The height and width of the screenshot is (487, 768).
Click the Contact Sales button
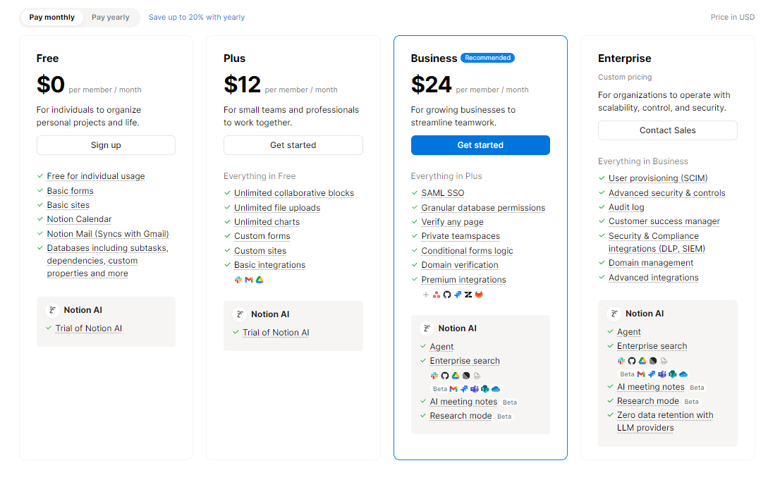[x=668, y=130]
